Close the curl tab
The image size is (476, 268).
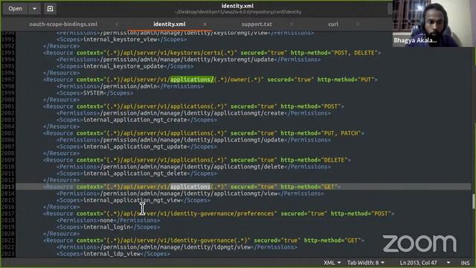[x=358, y=24]
